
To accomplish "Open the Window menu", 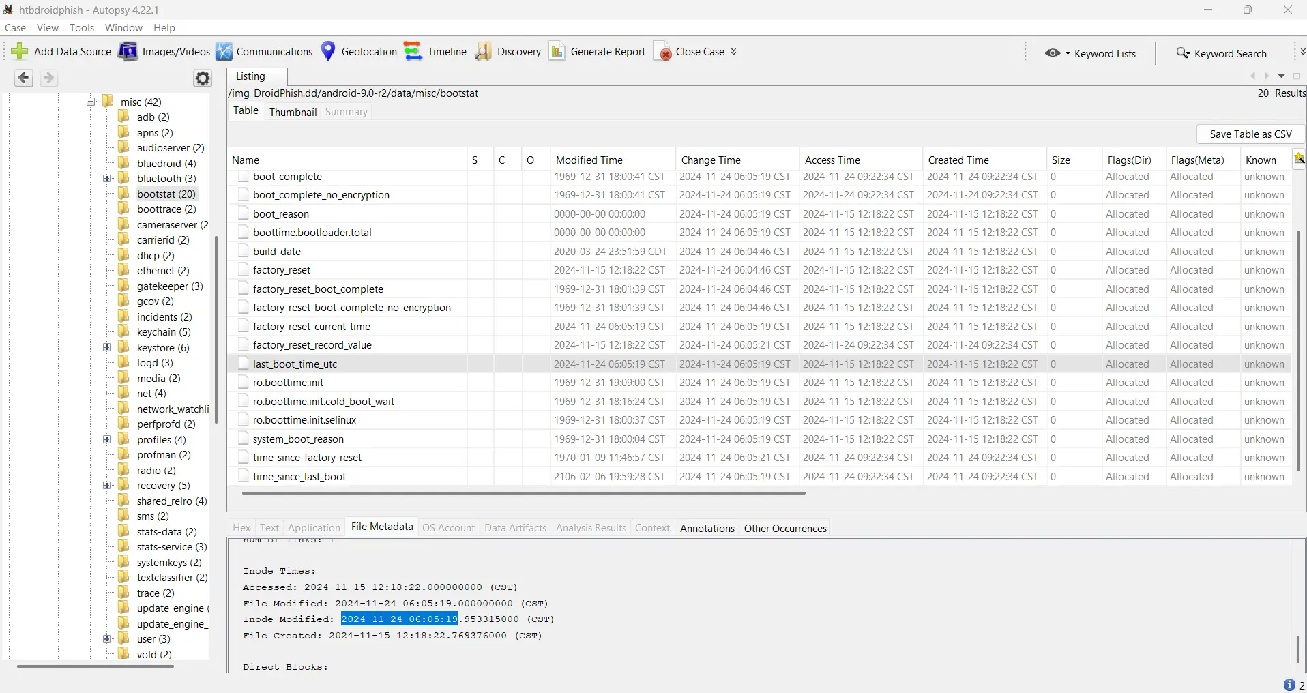I will point(123,28).
